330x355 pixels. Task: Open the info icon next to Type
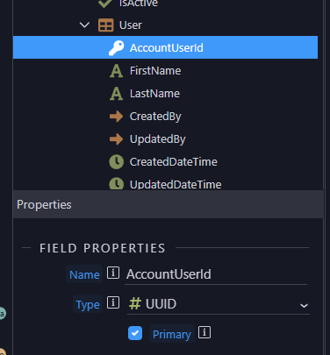click(113, 302)
